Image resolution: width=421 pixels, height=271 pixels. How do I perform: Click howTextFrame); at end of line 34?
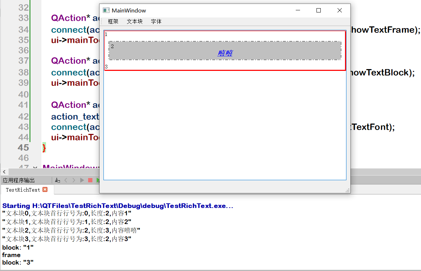[385, 30]
